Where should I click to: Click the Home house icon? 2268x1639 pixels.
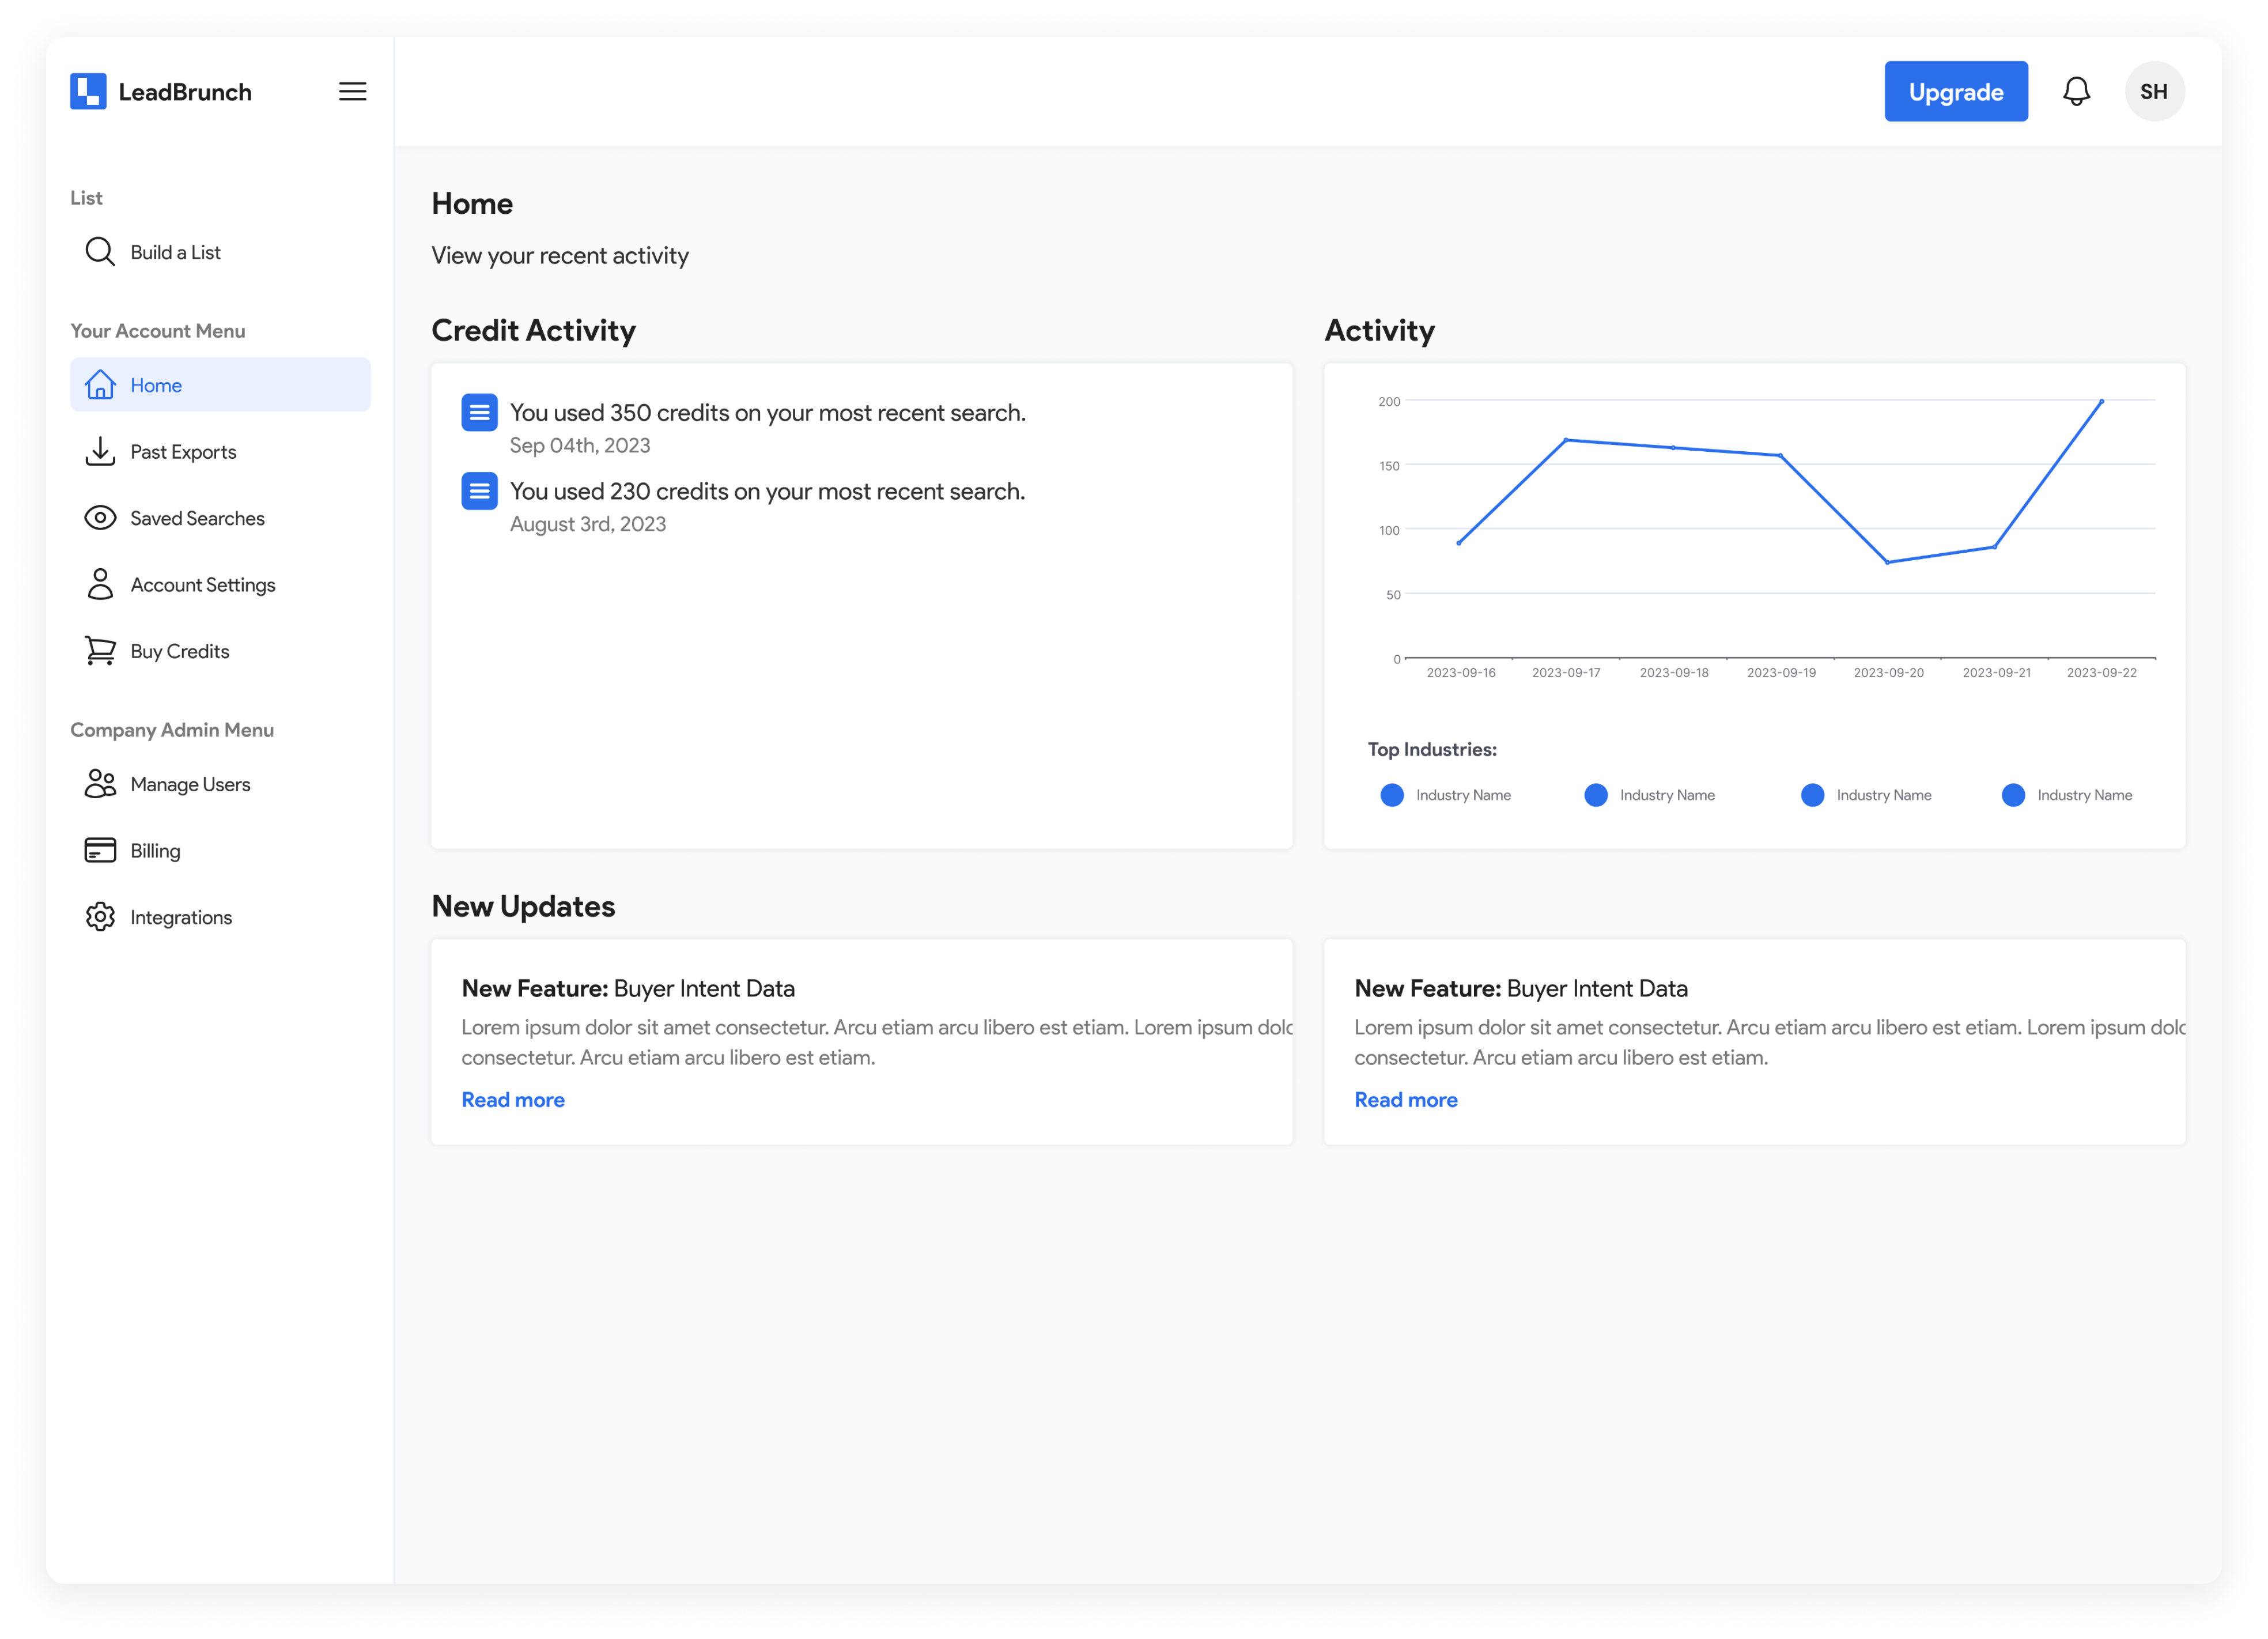(100, 385)
